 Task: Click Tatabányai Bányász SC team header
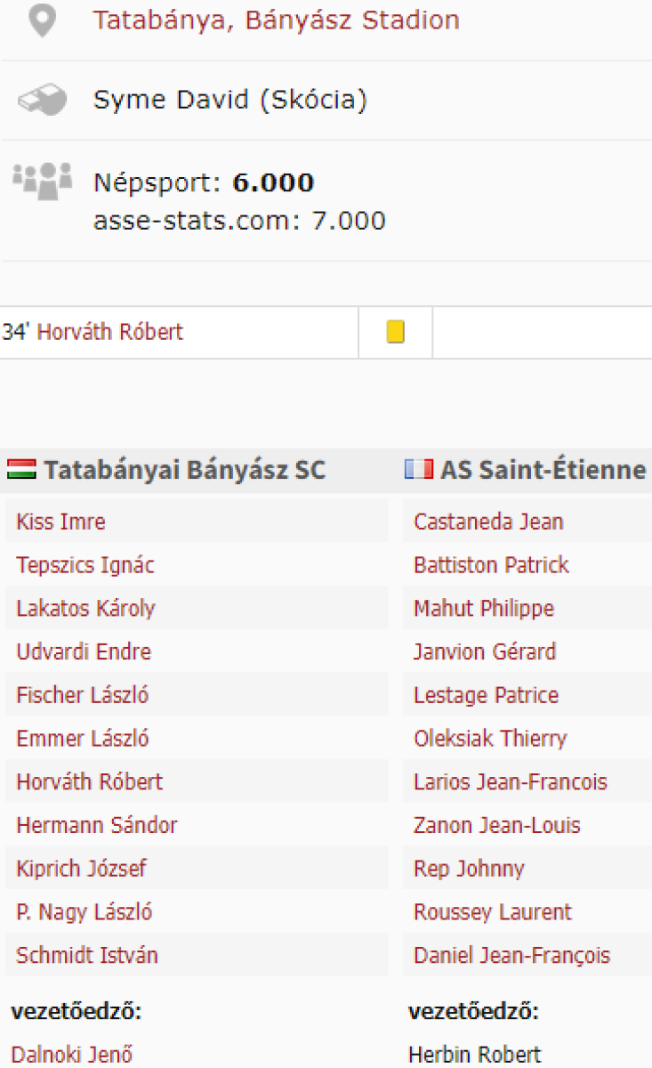(185, 470)
